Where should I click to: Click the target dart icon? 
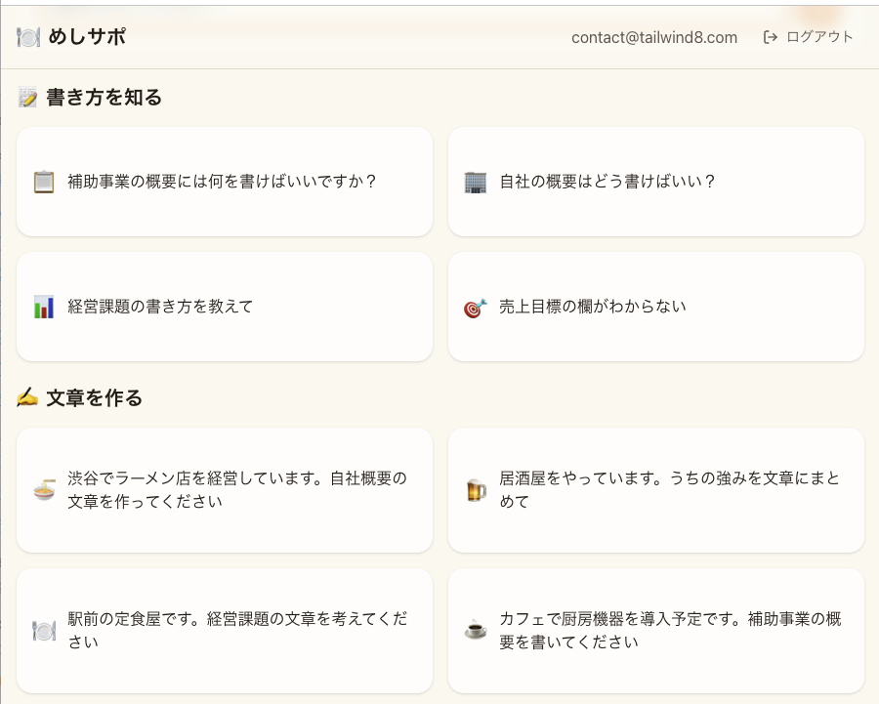(475, 309)
